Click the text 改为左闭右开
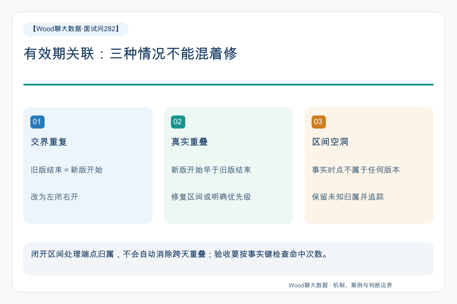The image size is (457, 304). click(54, 197)
